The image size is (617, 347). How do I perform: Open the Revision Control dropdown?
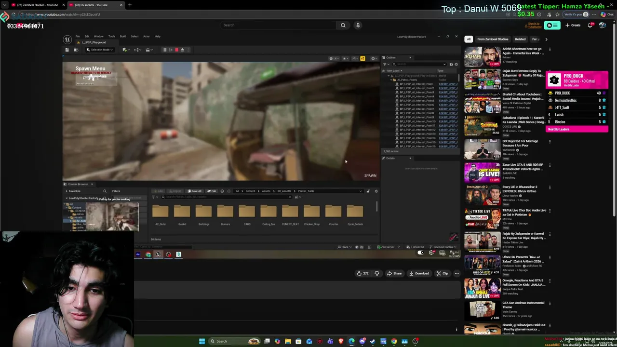click(444, 247)
